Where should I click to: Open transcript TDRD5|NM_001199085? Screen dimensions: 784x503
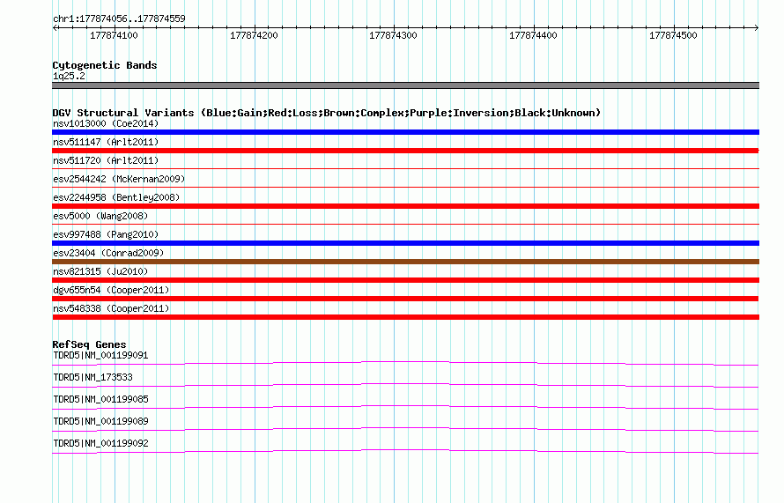point(100,400)
